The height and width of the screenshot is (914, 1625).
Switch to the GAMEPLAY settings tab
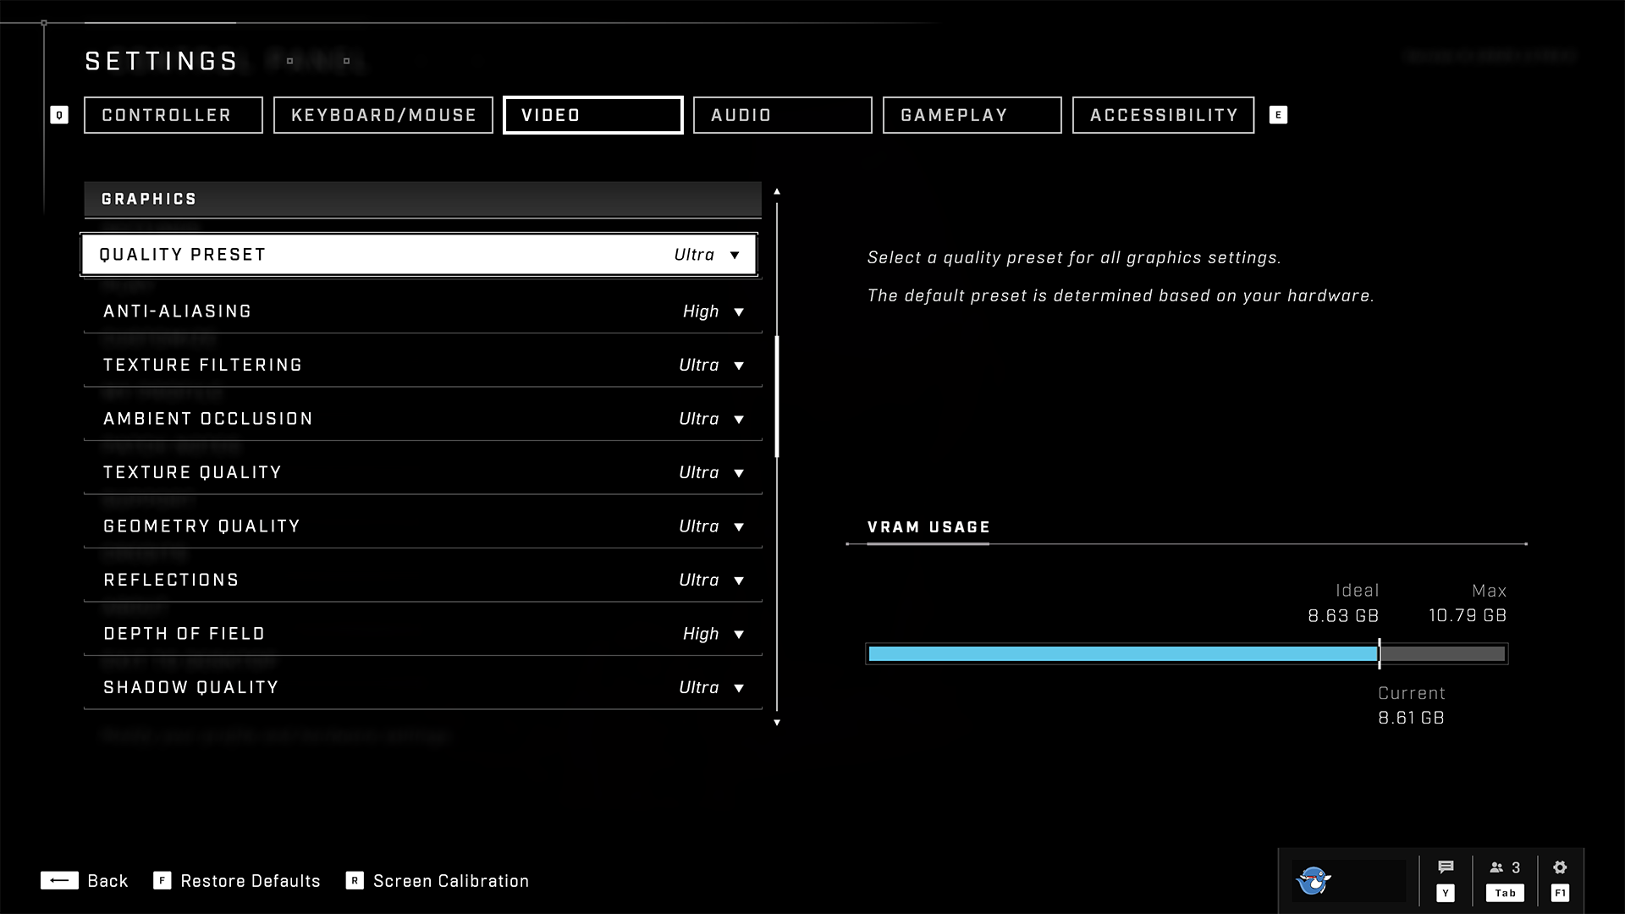pyautogui.click(x=954, y=115)
